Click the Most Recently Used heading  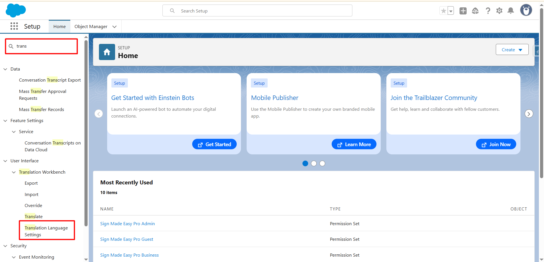126,183
